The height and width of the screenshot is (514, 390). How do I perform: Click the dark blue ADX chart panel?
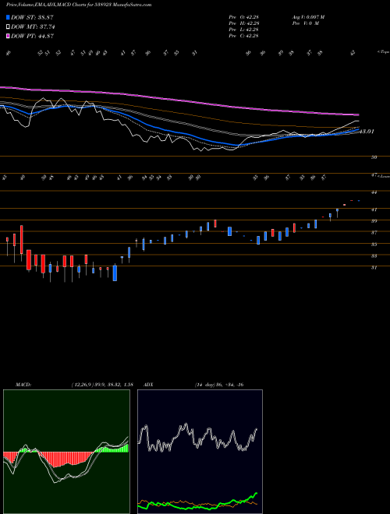coord(200,452)
